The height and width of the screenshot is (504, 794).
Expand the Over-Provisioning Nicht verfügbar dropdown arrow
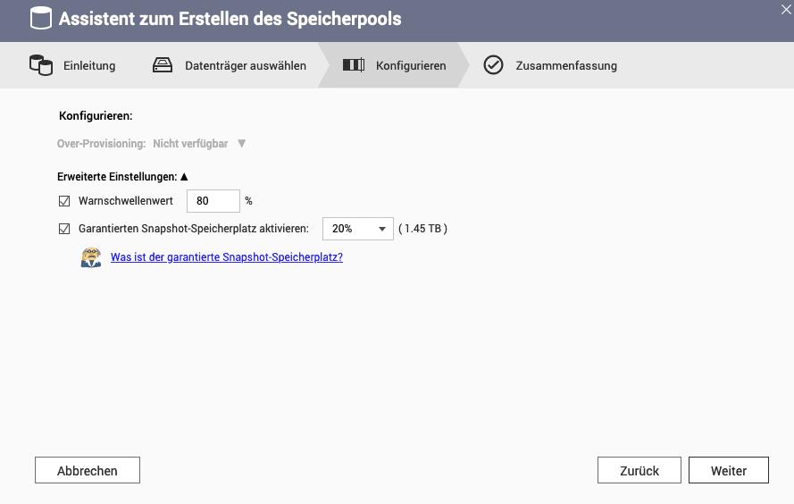(x=241, y=144)
